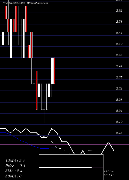The height and width of the screenshot is (180, 129).
Task: Select the 2.19 price axis label
Action: click(x=119, y=122)
